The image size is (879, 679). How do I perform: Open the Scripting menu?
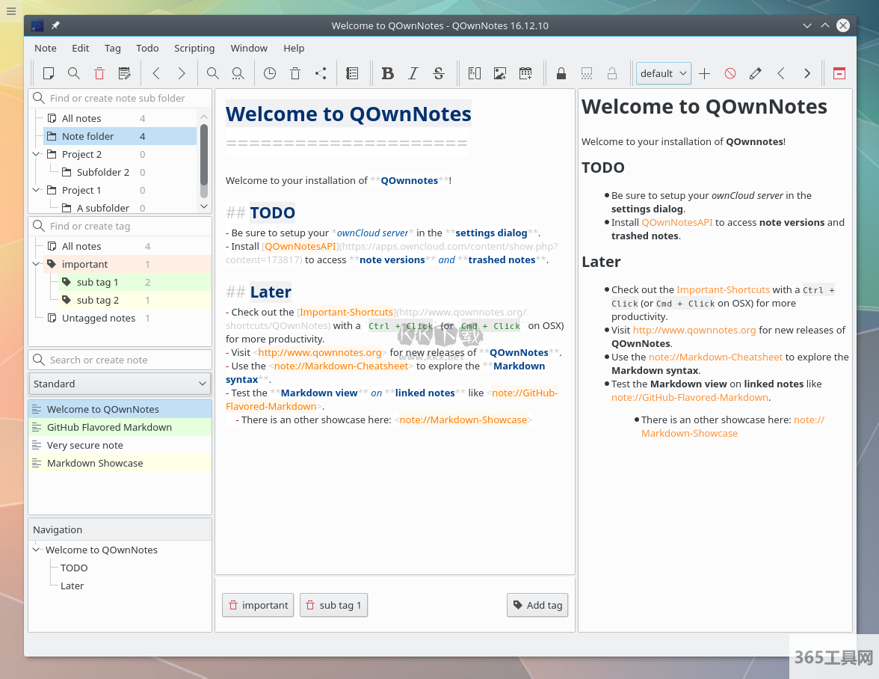point(194,48)
